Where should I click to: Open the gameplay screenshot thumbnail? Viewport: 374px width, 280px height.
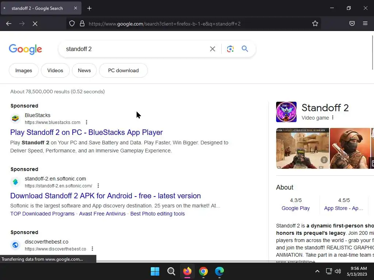click(302, 148)
